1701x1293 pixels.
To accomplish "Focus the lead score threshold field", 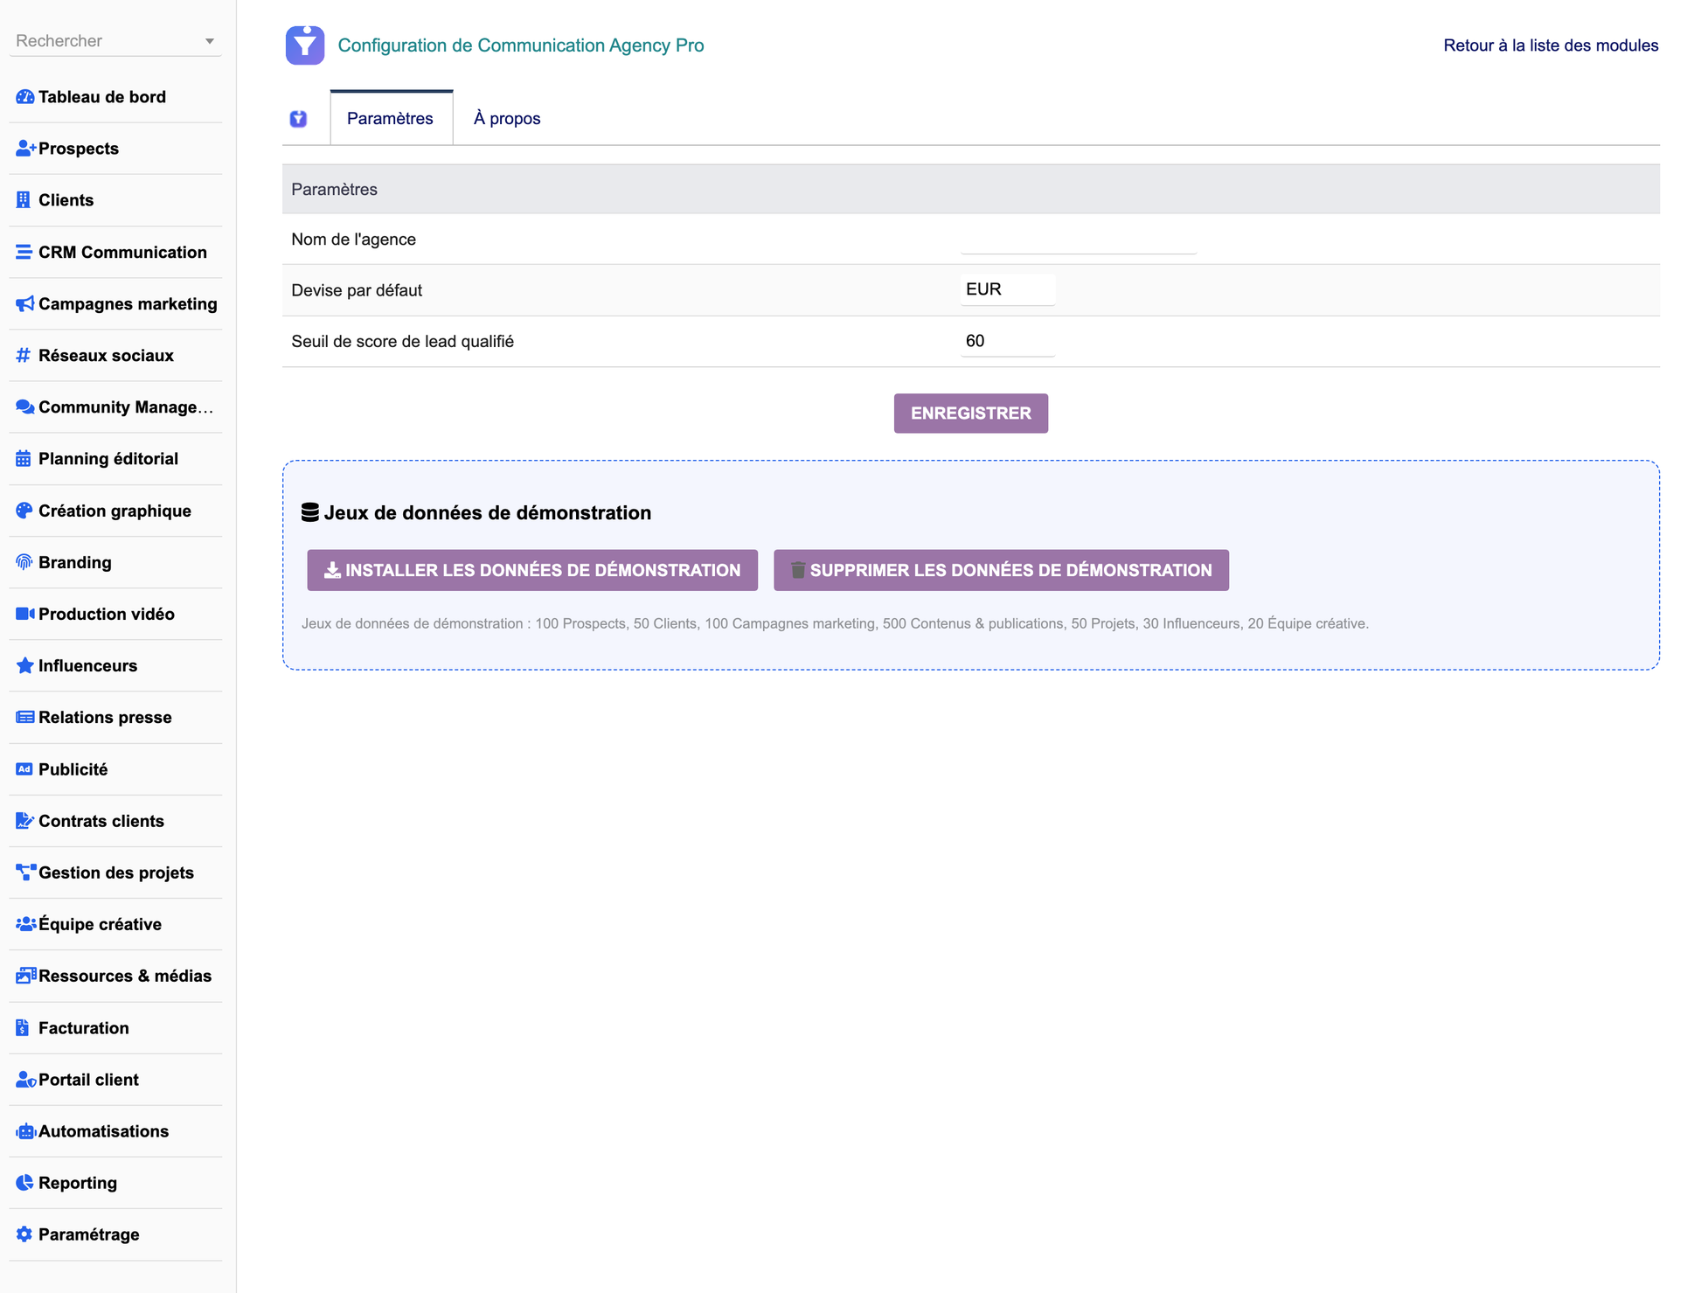I will coord(1007,341).
